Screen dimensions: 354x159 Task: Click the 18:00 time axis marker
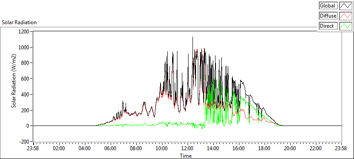tap(264, 148)
